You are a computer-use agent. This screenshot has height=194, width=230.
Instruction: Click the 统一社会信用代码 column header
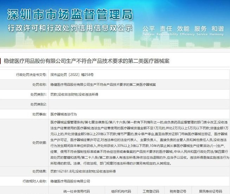click(x=77, y=191)
